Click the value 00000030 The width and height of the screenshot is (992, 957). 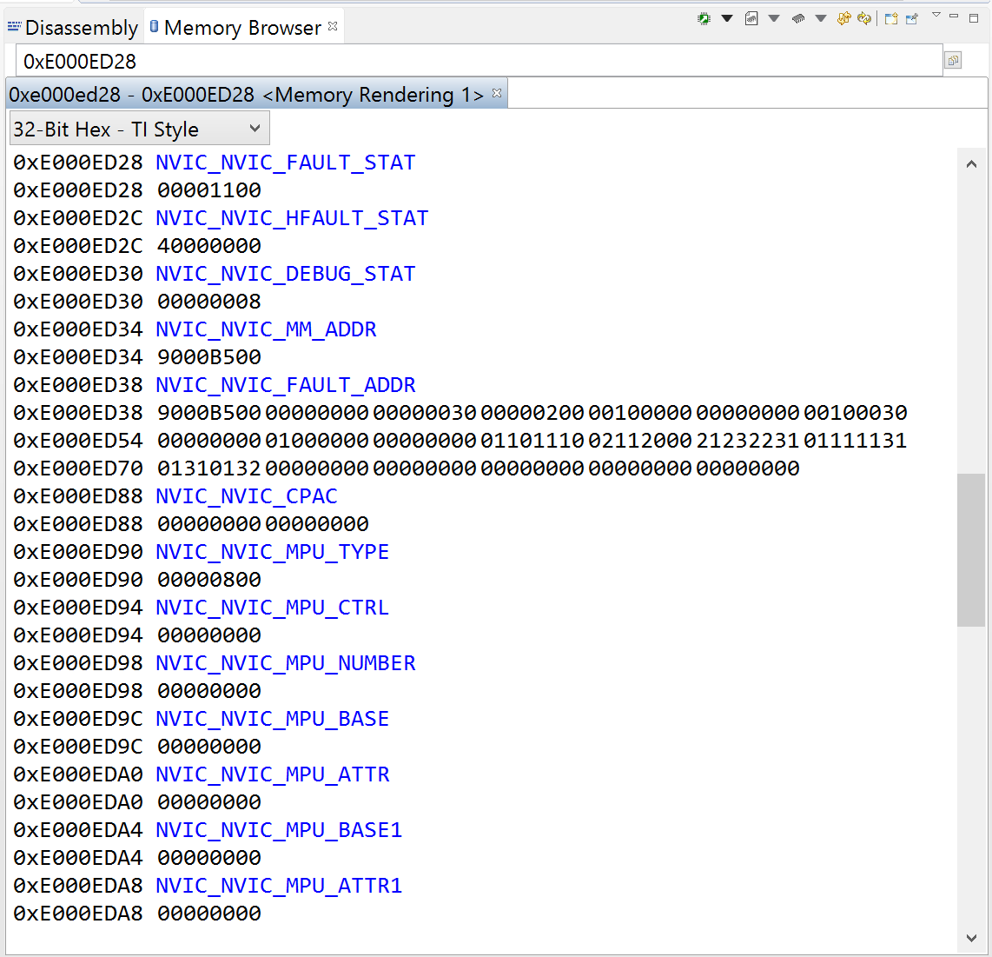tap(425, 413)
